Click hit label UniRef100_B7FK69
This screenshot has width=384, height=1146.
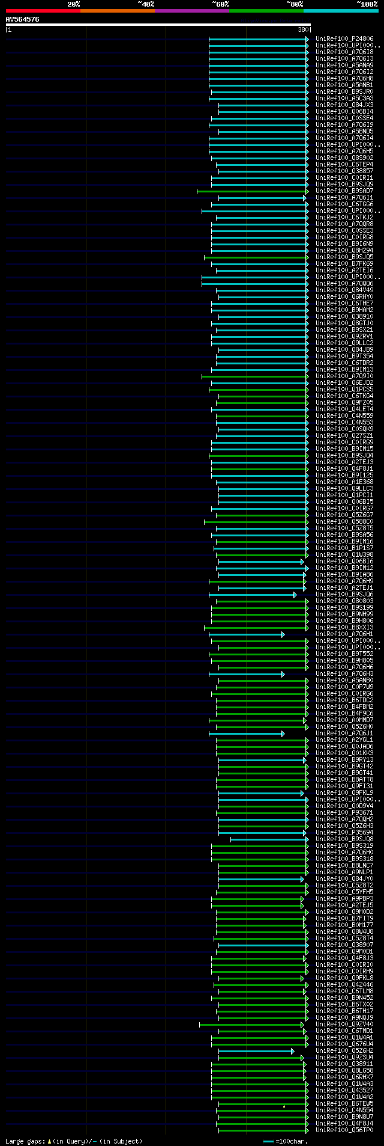coord(344,264)
